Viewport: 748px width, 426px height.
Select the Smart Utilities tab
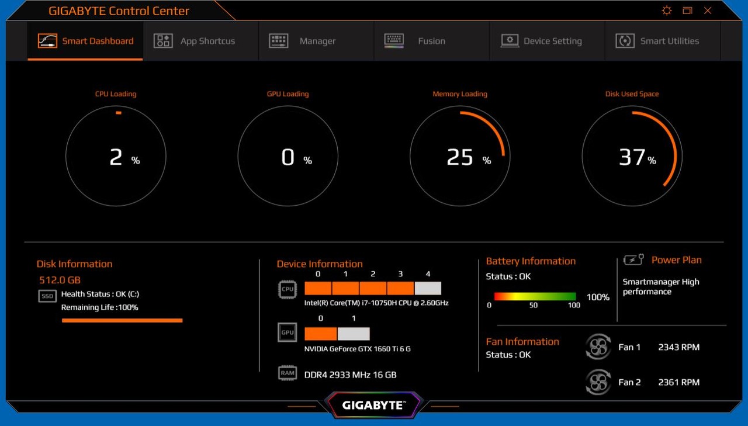click(657, 41)
